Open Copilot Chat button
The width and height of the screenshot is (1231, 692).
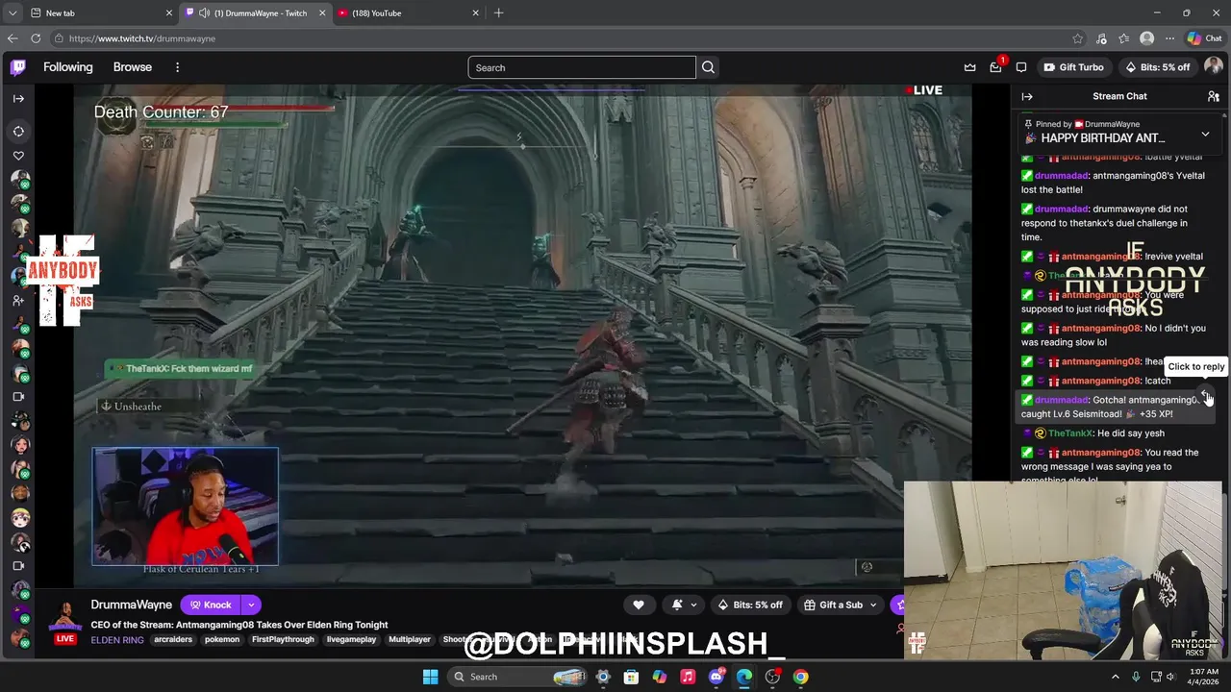(x=1204, y=38)
